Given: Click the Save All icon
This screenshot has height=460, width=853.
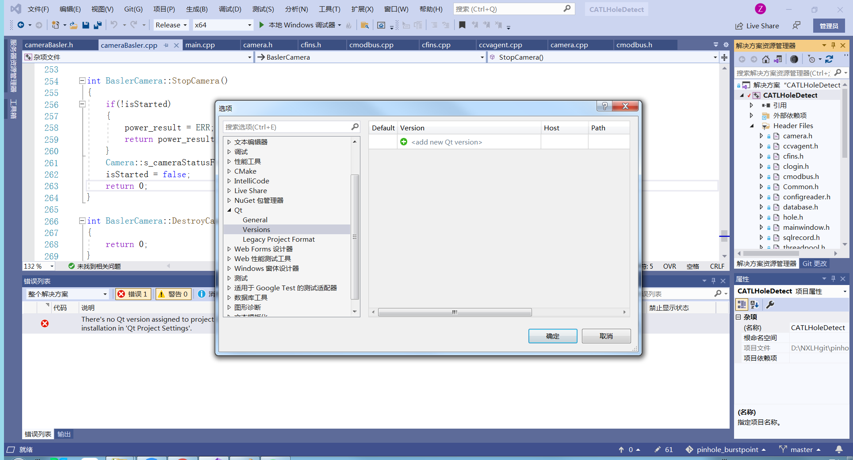Looking at the screenshot, I should [x=97, y=25].
